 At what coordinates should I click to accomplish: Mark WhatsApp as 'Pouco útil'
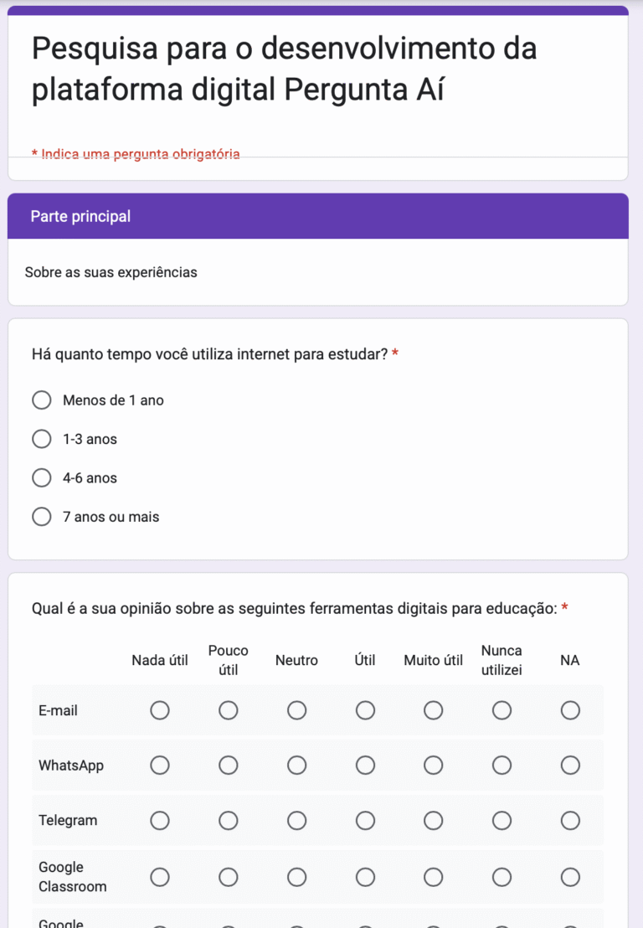coord(229,766)
